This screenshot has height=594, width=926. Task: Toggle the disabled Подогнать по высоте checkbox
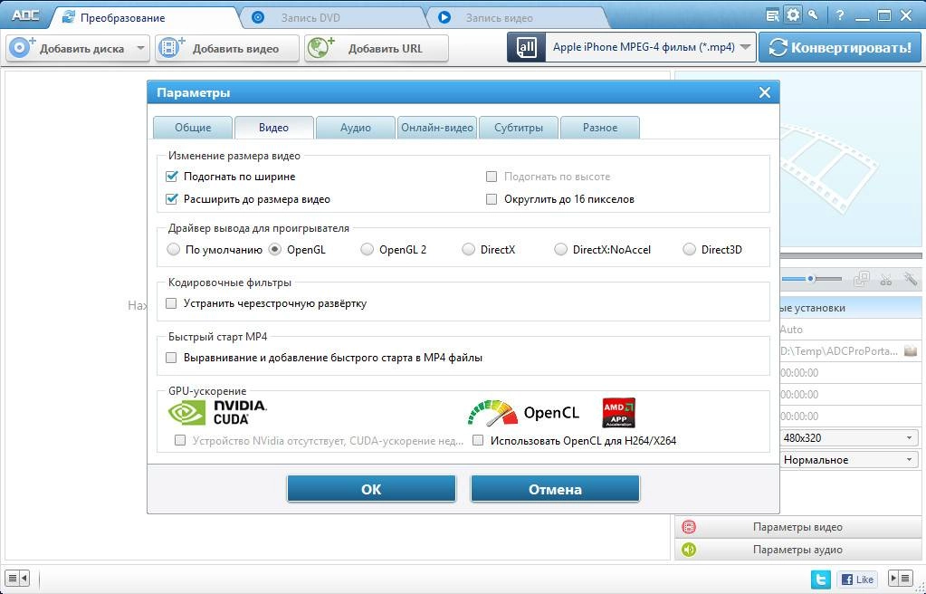(x=492, y=177)
